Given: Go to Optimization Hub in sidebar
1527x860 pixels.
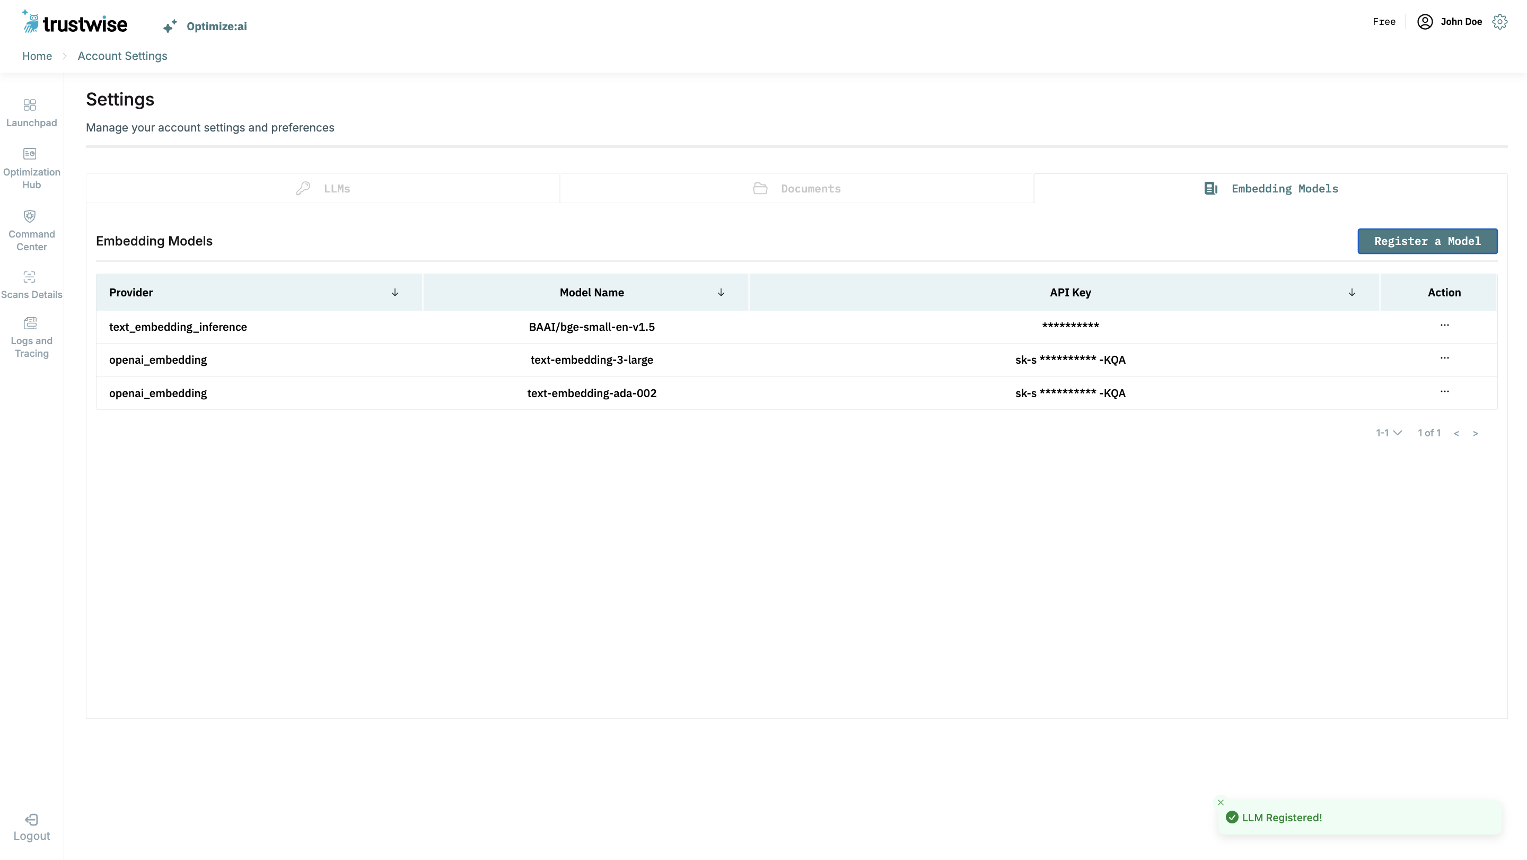Looking at the screenshot, I should click(30, 154).
